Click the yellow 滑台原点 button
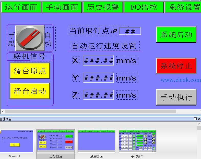The width and height of the screenshot is (201, 159). pyautogui.click(x=30, y=71)
